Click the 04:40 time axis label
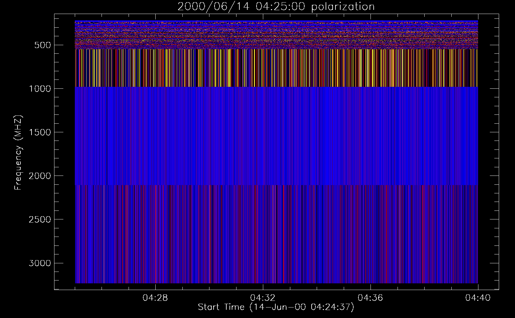Viewport: 515px width, 318px height. coord(478,298)
